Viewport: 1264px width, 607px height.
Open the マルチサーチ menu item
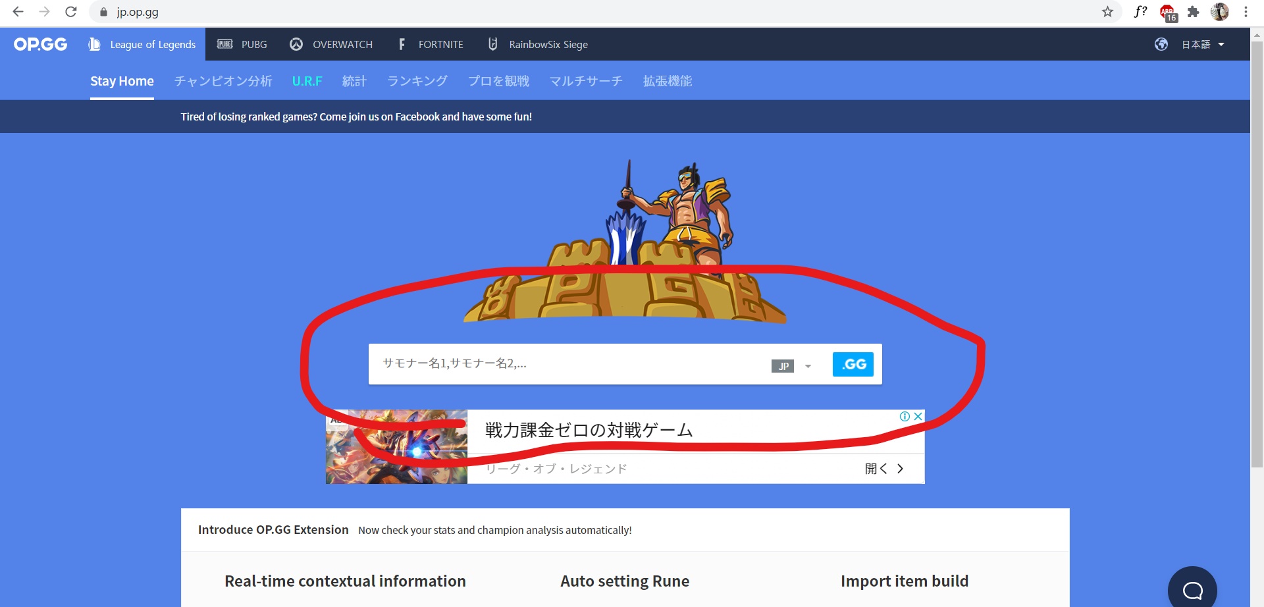tap(586, 81)
